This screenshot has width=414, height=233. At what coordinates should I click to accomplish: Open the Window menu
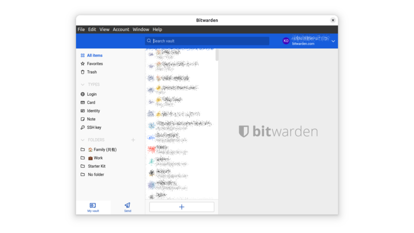141,29
